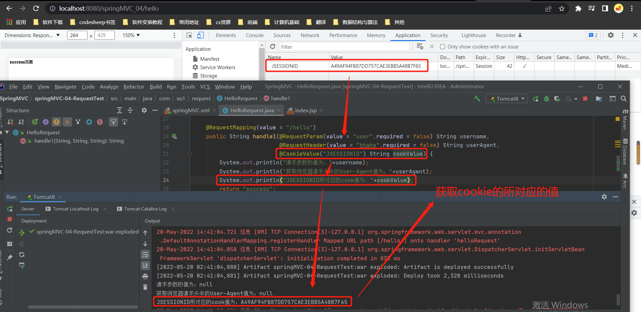Screen dimensions: 641x312
Task: Enable only show cookies with an issue
Action: tap(442, 47)
